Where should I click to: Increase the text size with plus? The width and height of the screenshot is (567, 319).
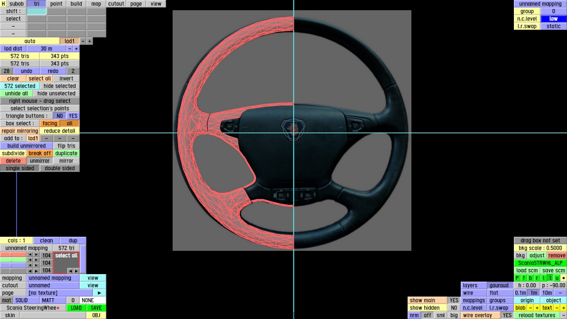point(564,308)
